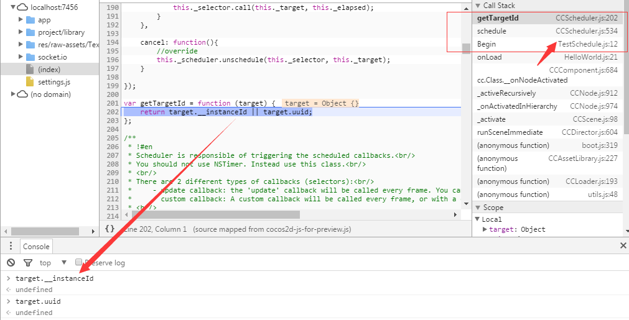Viewport: 629px width, 320px height.
Task: Open the console drawer kebab menu
Action: click(11, 246)
